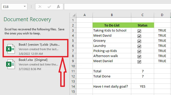Open the Name Box dropdown arrow
This screenshot has width=171, height=95.
coord(25,7)
